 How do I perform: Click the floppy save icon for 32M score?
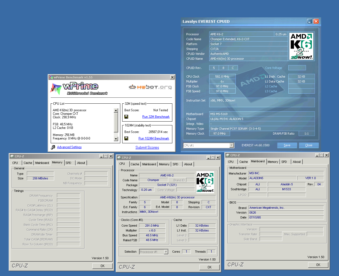click(x=126, y=117)
